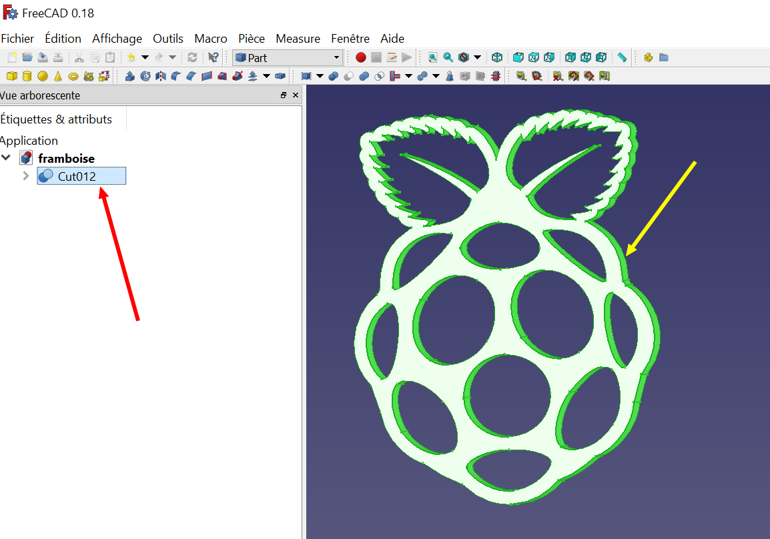Refresh the document with the recompute icon
This screenshot has width=770, height=539.
click(x=192, y=57)
